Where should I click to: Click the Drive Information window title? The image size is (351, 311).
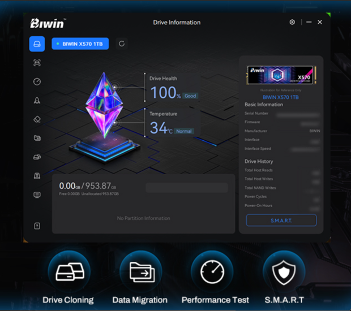pyautogui.click(x=177, y=23)
